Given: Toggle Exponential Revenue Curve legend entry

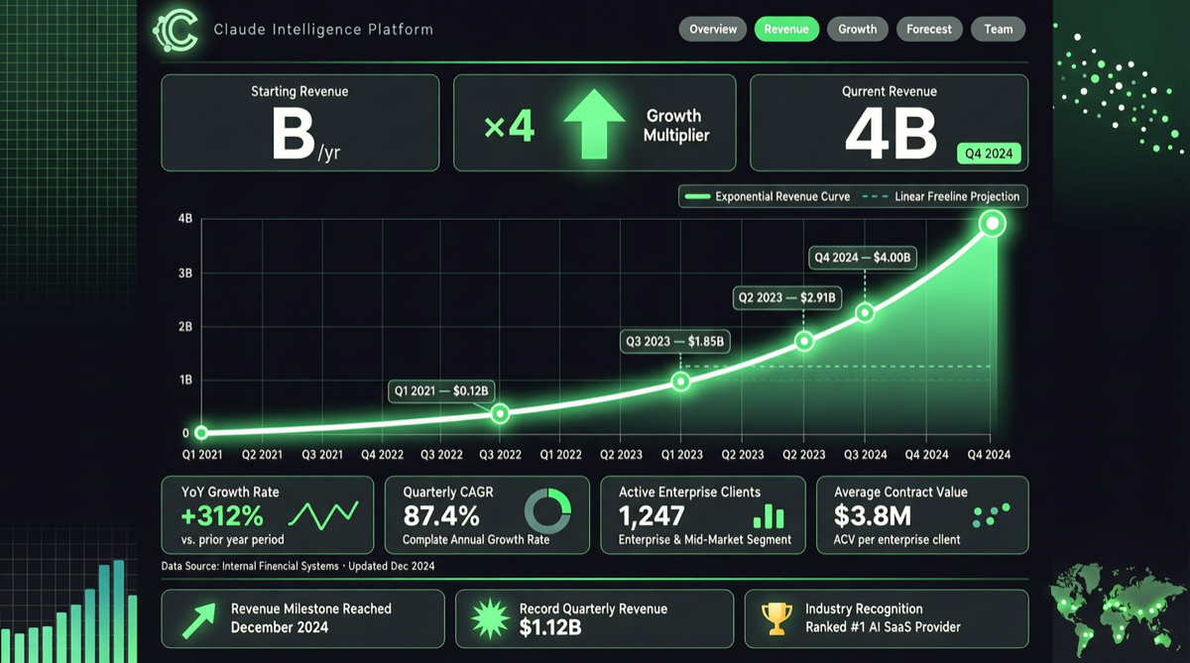Looking at the screenshot, I should [x=768, y=196].
